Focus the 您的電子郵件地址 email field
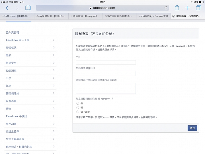This screenshot has width=205, height=154. click(106, 74)
